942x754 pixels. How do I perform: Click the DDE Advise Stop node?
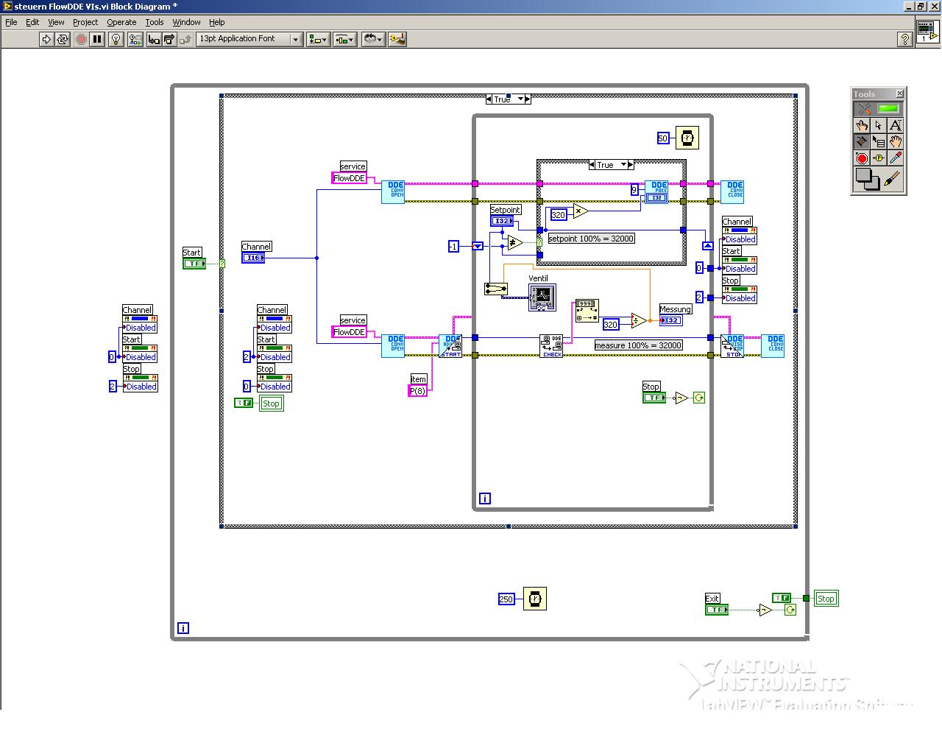coord(732,346)
